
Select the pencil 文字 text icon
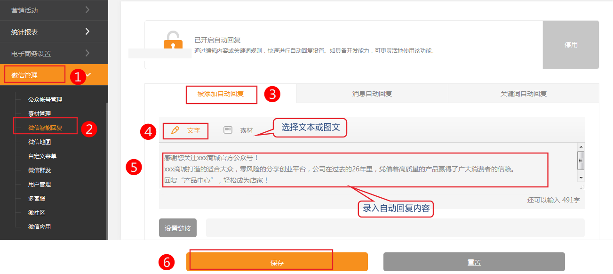(x=175, y=130)
